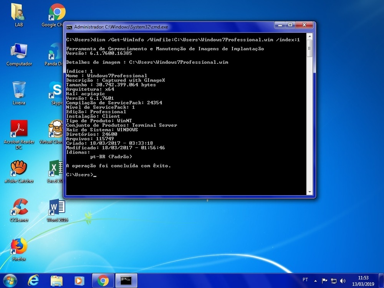This screenshot has width=384, height=288.
Task: Launch Windows Media Player from taskbar
Action: pos(79,280)
